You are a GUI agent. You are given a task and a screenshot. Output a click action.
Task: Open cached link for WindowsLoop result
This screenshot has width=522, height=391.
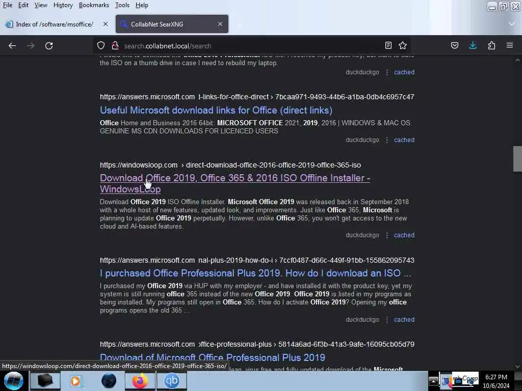(404, 235)
